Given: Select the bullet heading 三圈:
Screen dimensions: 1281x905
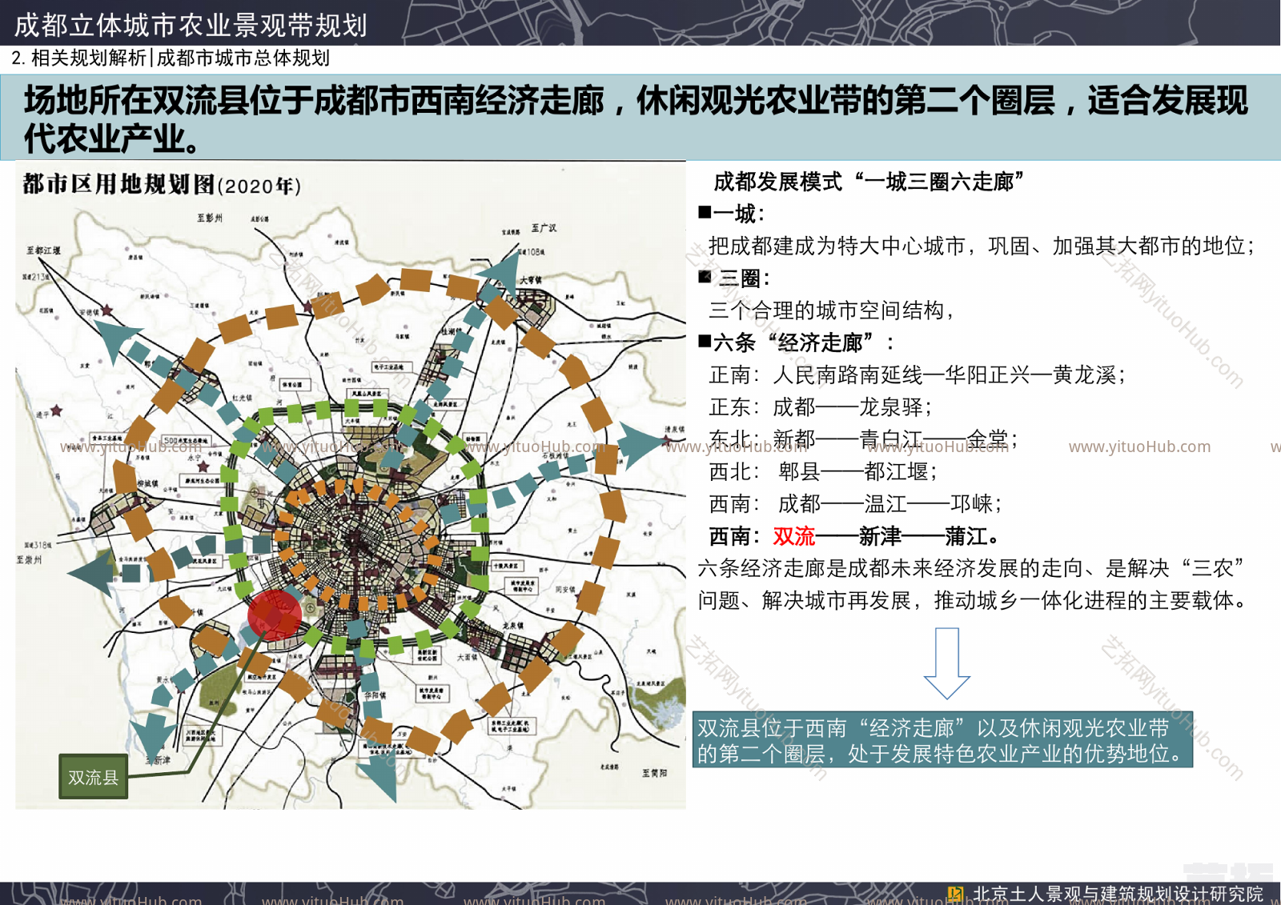Looking at the screenshot, I should pos(734,278).
